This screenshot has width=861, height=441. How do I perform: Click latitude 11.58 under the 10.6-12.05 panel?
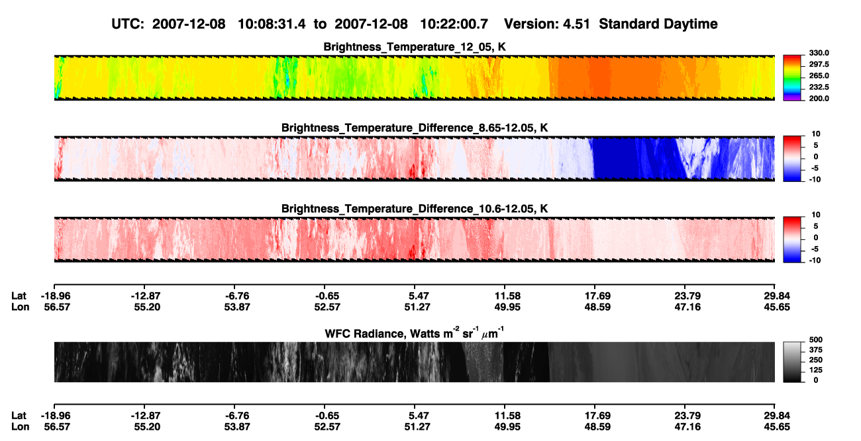pos(505,296)
